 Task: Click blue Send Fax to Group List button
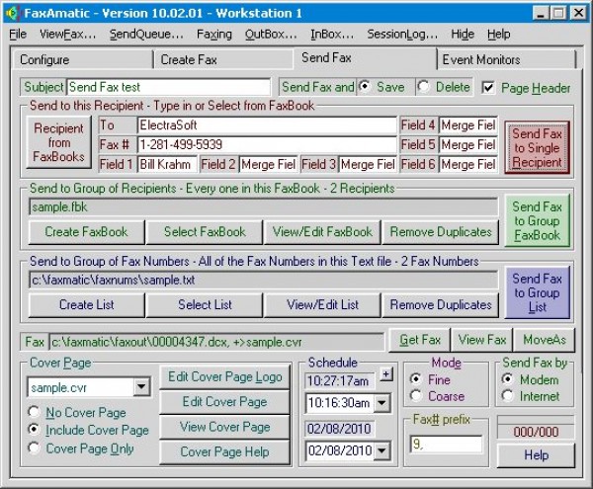pyautogui.click(x=539, y=293)
